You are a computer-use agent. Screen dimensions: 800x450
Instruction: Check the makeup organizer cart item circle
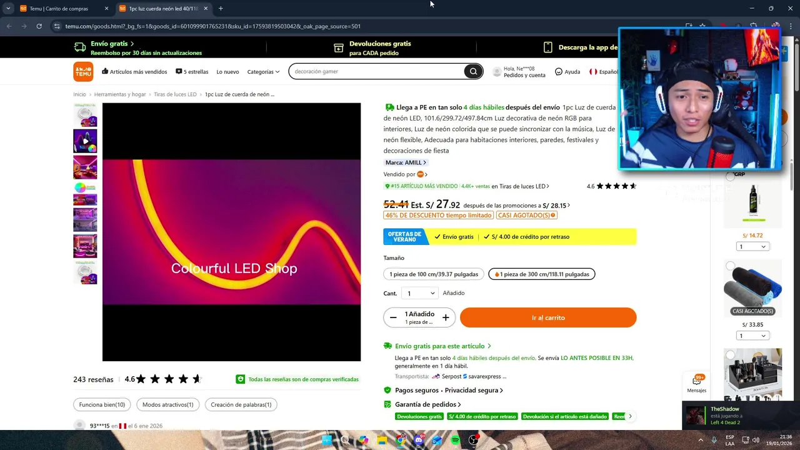730,355
